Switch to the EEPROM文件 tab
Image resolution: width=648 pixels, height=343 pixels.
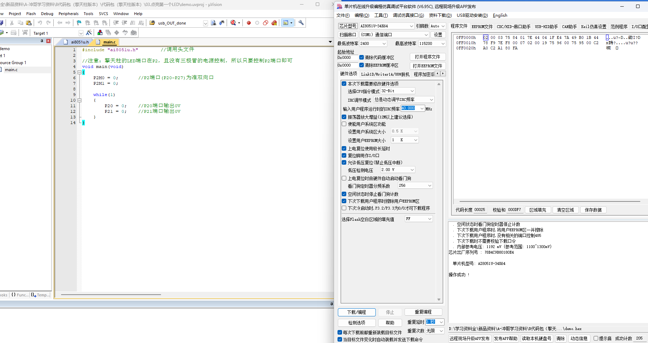[x=482, y=27]
